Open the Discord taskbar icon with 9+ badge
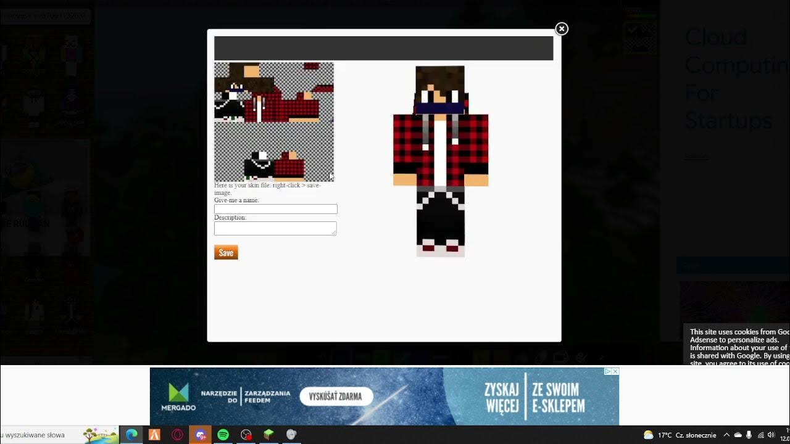Image resolution: width=790 pixels, height=444 pixels. pos(201,435)
